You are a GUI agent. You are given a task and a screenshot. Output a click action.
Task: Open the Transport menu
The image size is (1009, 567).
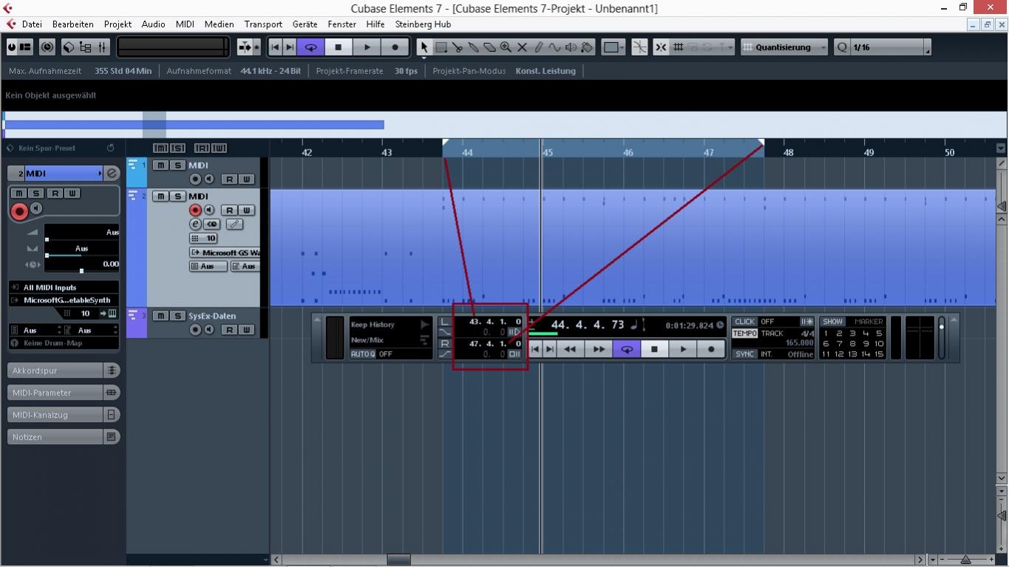click(263, 24)
